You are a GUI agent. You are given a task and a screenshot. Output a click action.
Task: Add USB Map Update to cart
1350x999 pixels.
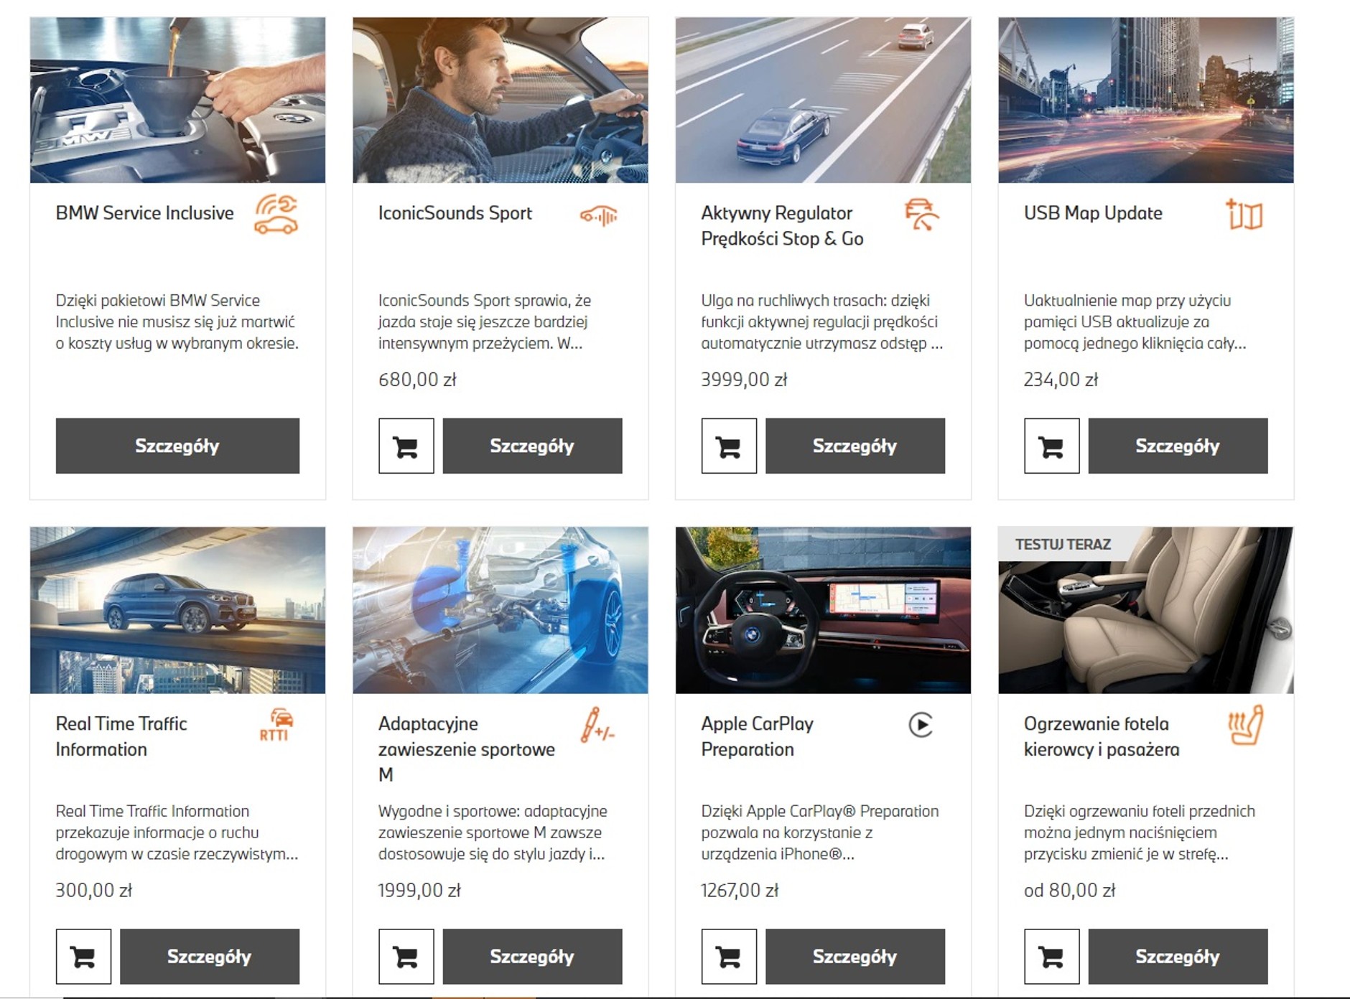click(x=1051, y=446)
